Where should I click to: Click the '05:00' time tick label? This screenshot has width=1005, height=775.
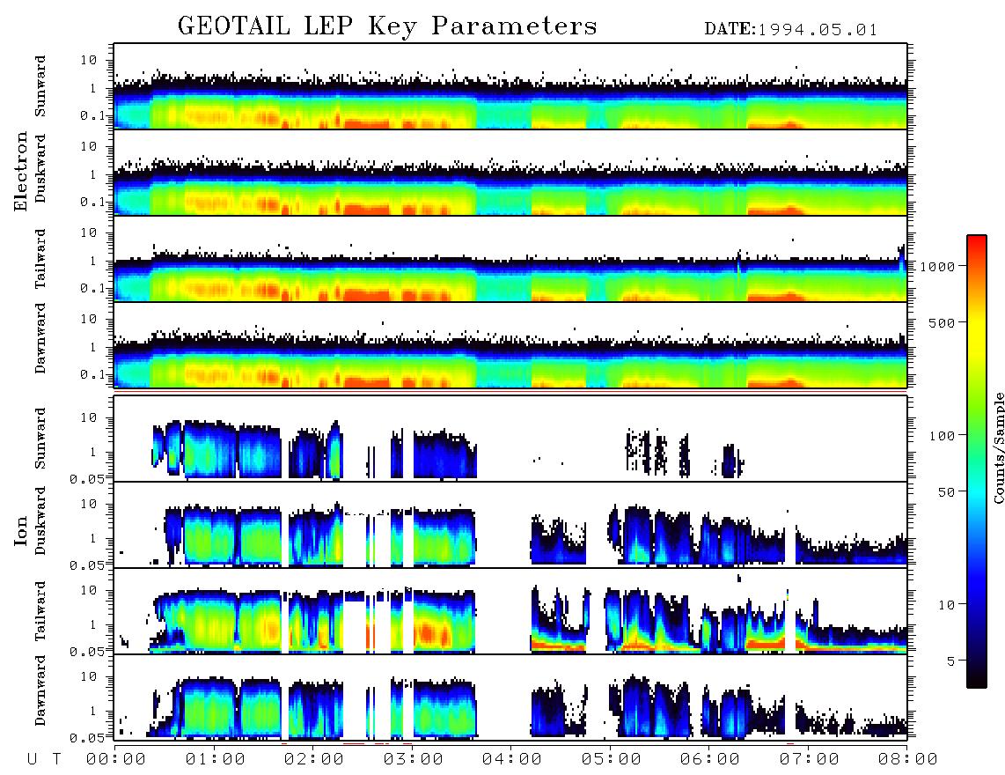coord(612,760)
